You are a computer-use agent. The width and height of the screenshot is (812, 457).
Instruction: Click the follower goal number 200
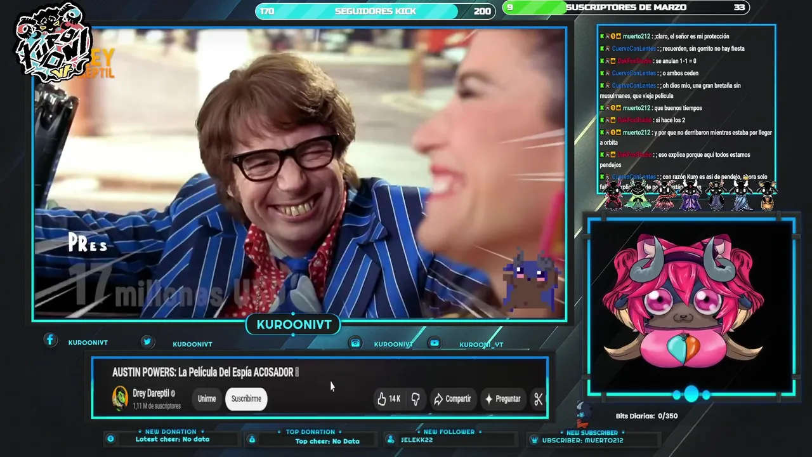click(482, 11)
